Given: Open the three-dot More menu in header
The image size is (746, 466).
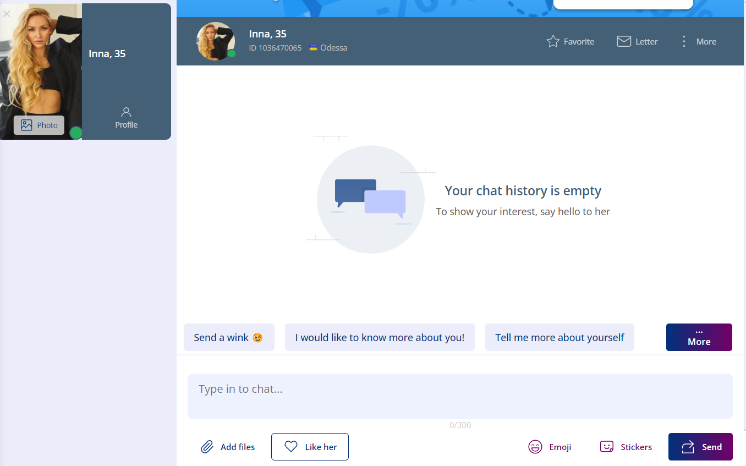Looking at the screenshot, I should click(x=684, y=41).
